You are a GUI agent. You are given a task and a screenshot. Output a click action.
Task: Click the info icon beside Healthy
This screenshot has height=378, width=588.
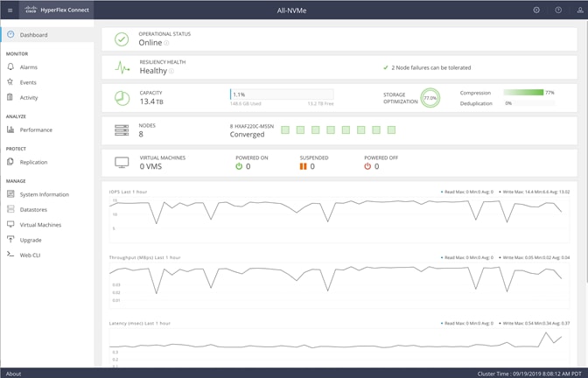pos(171,71)
